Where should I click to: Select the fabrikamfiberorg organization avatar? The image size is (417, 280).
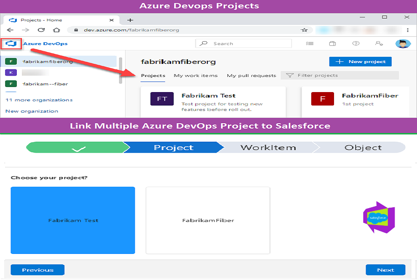point(10,61)
